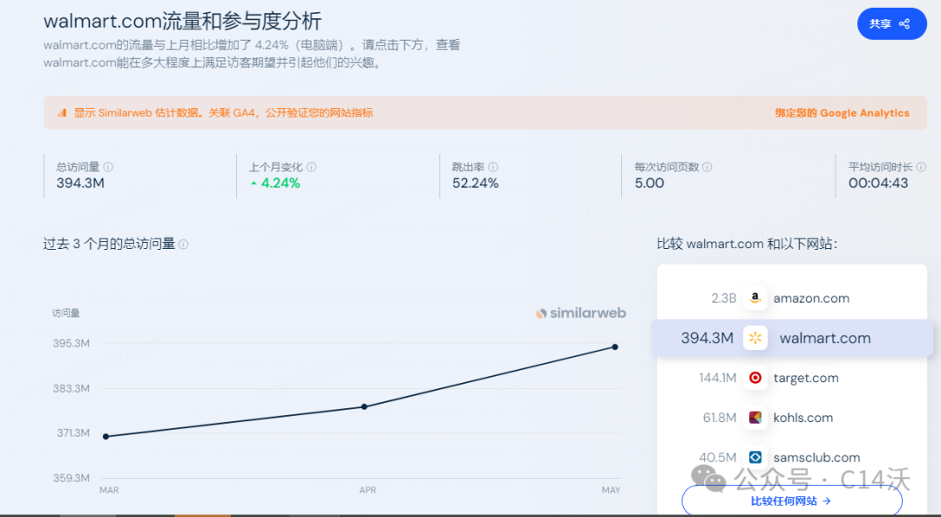The height and width of the screenshot is (517, 941).
Task: Click the 共享 share button
Action: click(x=891, y=24)
